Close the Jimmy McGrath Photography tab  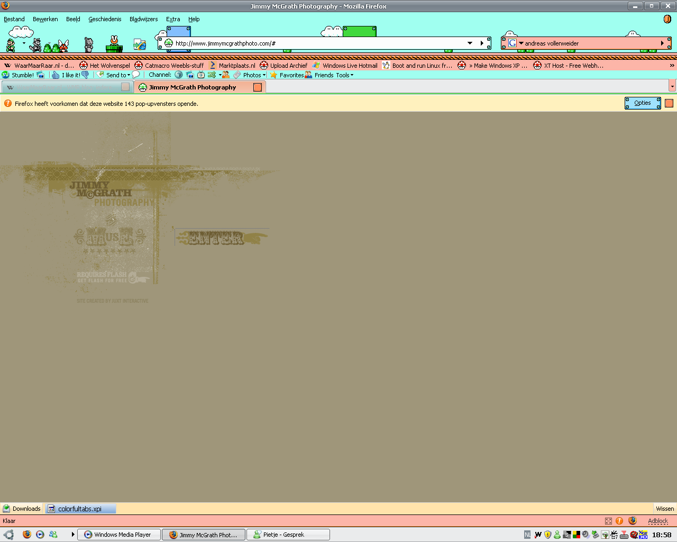click(258, 87)
